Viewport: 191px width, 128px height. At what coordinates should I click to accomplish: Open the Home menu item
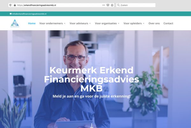point(32,23)
